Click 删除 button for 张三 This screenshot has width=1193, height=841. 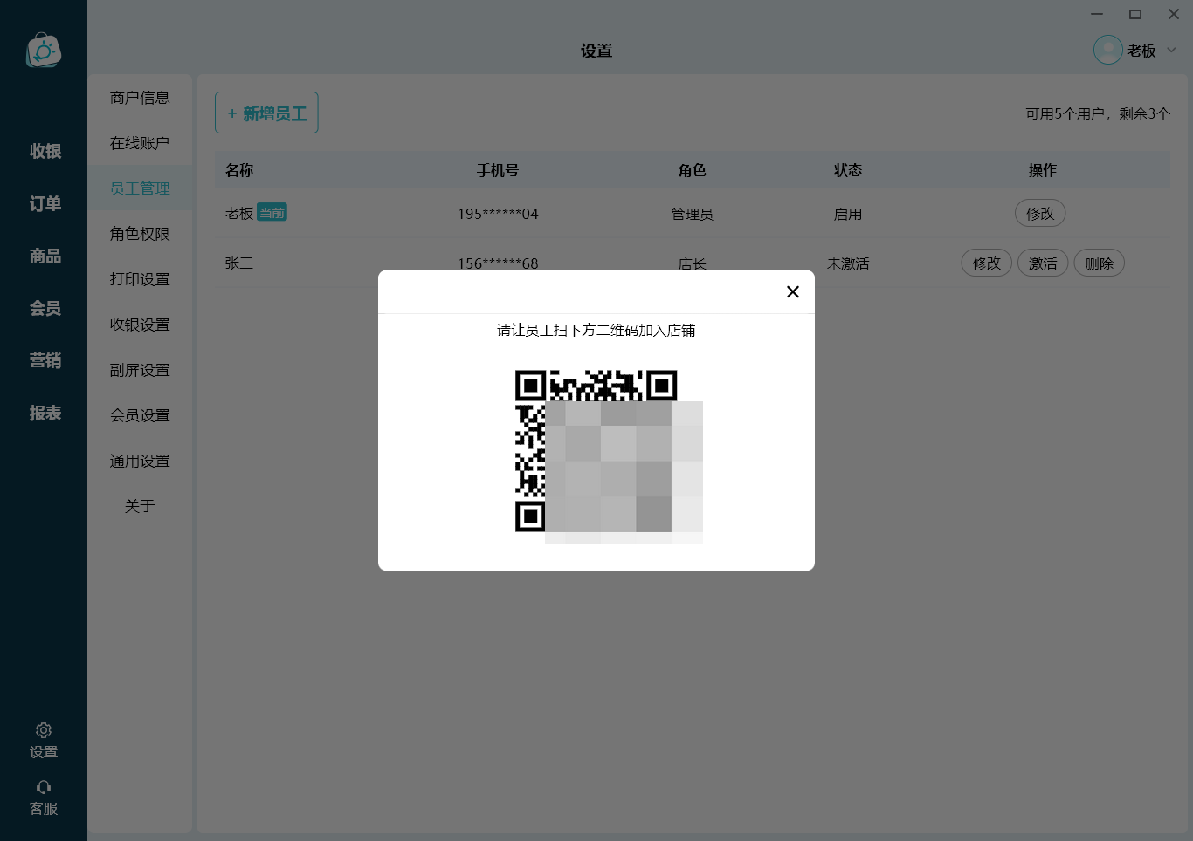coord(1099,263)
